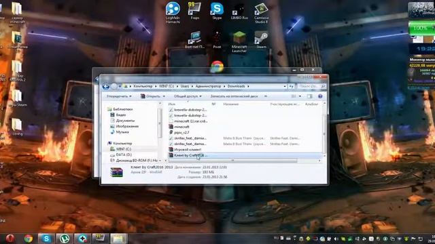This screenshot has width=435, height=244.
Task: Click the change view icon
Action: click(x=294, y=96)
